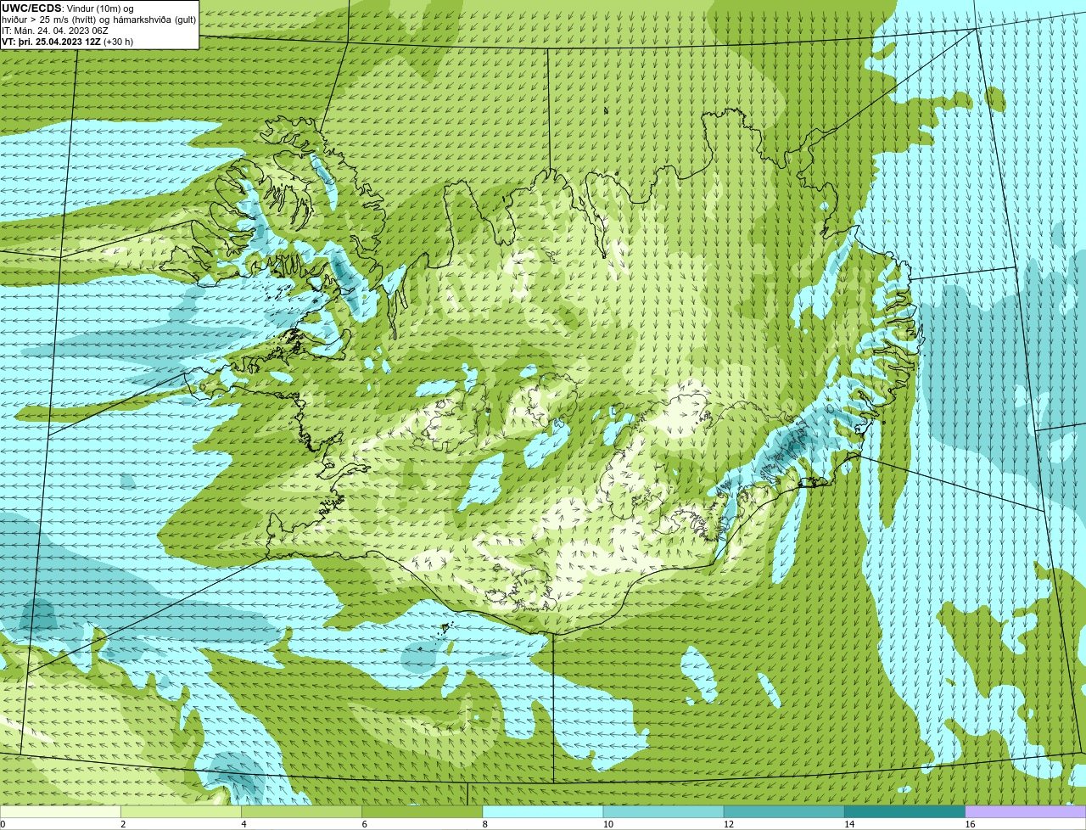The image size is (1086, 830).
Task: Click the valid time text 'VT: þri. 25.04.2023 12Z (+30 h)'
Action: [x=67, y=42]
